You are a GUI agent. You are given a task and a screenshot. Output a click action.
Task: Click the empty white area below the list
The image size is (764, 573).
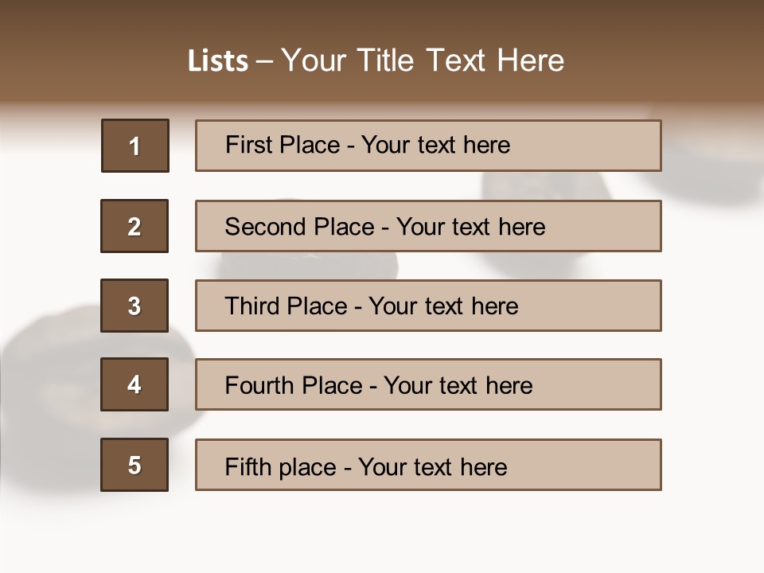(382, 533)
